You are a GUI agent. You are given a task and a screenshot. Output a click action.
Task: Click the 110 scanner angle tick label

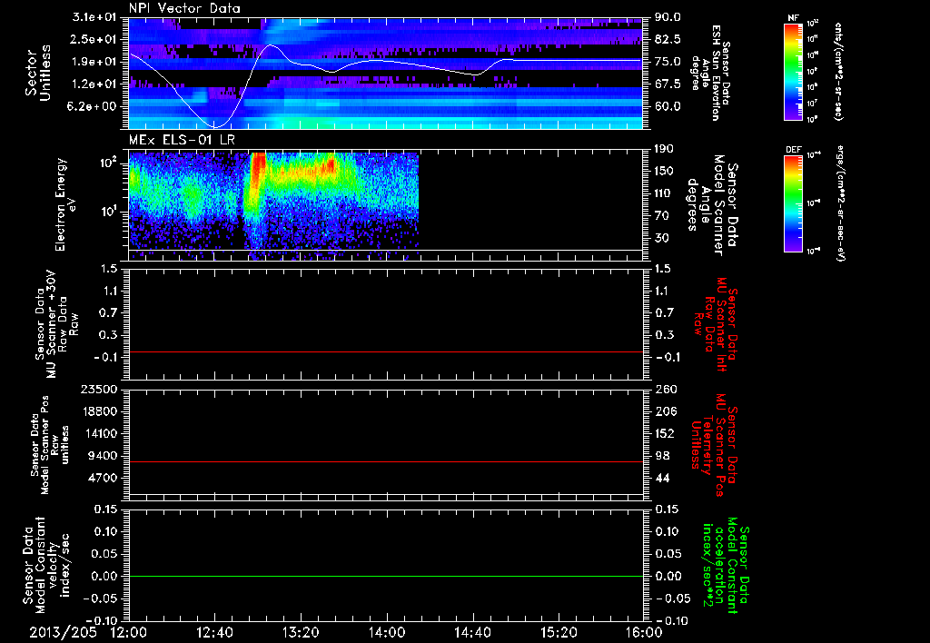coord(664,193)
